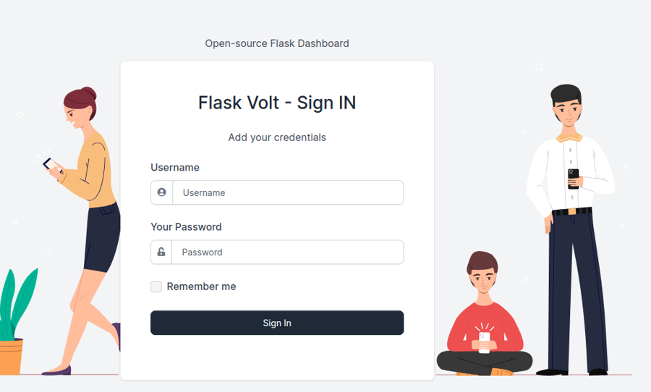Focus the Username input field
Image resolution: width=651 pixels, height=392 pixels.
[x=288, y=192]
